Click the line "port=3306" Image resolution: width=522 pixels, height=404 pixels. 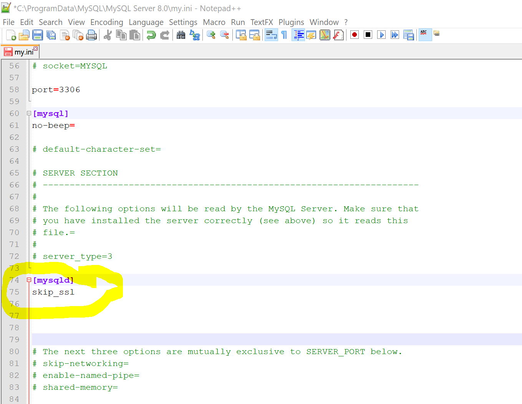[56, 90]
